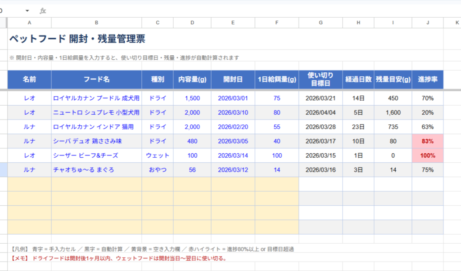Open the Name Box dropdown arrow

click(x=27, y=11)
